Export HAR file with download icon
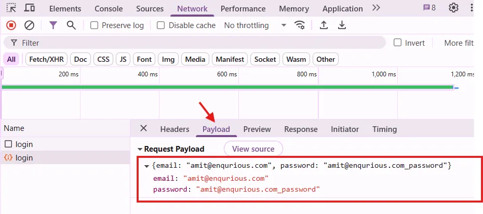This screenshot has width=483, height=214. click(x=342, y=25)
